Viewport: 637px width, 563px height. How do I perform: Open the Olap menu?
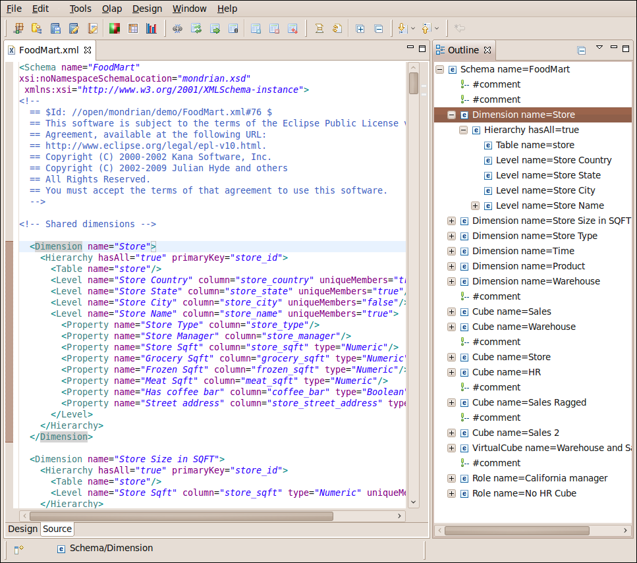click(111, 9)
